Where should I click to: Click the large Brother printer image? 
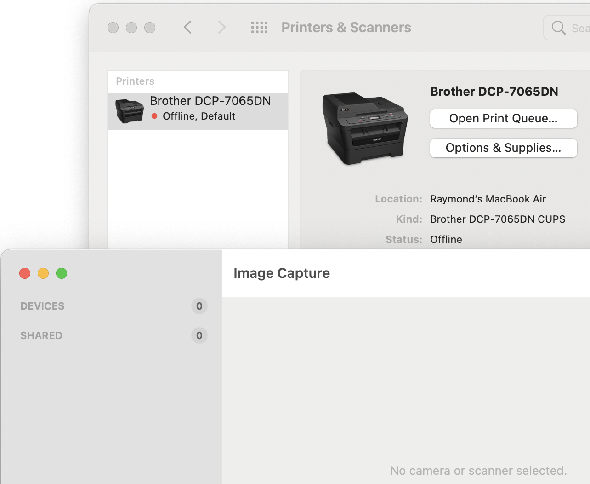click(x=365, y=128)
